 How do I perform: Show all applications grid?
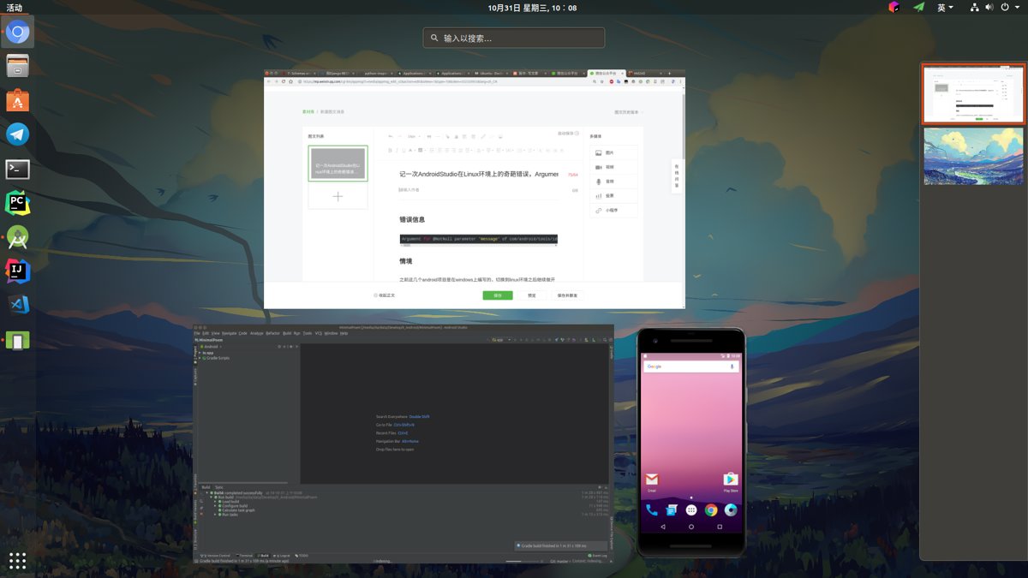coord(17,560)
